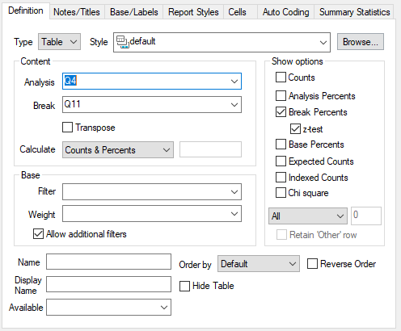The image size is (401, 331).
Task: Switch to the Definition tab
Action: click(26, 10)
